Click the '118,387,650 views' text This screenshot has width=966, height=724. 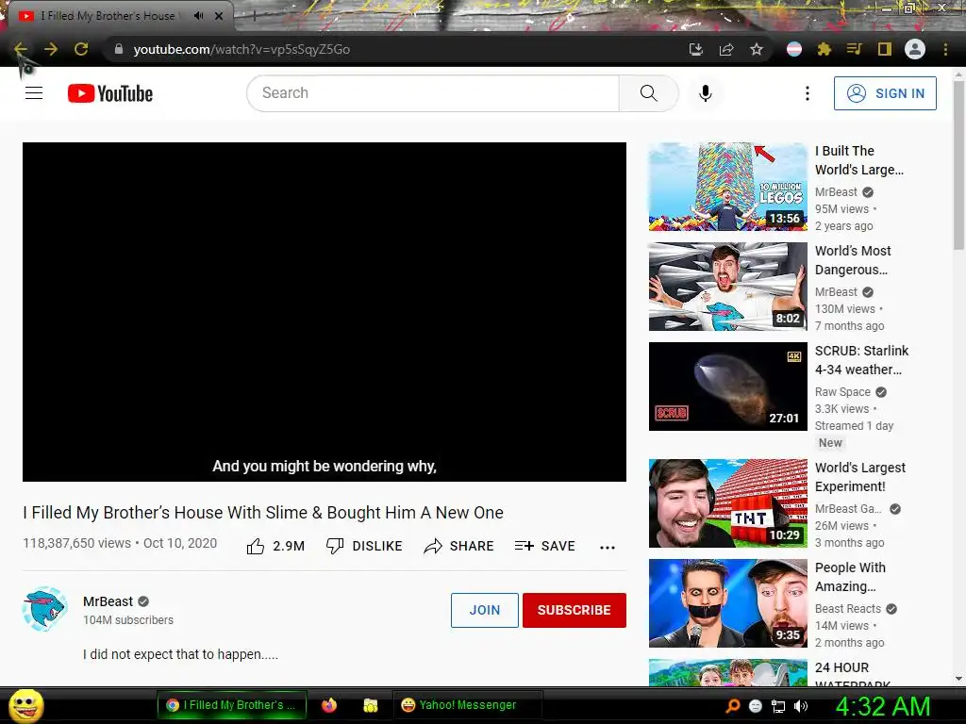point(77,543)
